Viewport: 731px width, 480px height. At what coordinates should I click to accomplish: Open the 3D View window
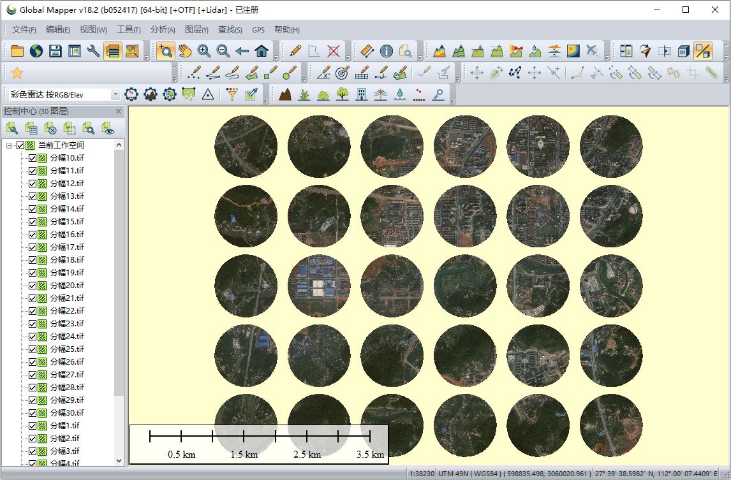point(682,51)
